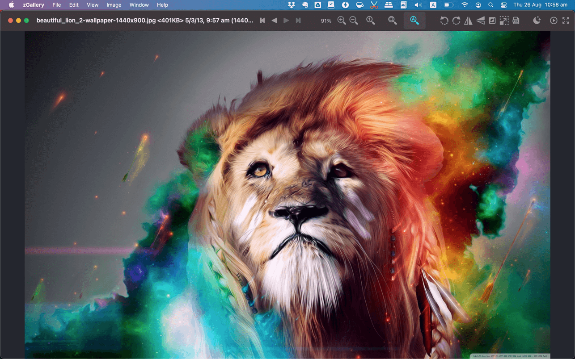Rotate the image clockwise
The width and height of the screenshot is (575, 359).
tap(456, 21)
